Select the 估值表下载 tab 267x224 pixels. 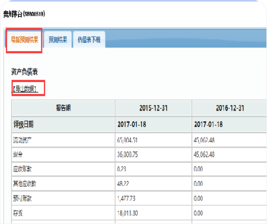89,40
